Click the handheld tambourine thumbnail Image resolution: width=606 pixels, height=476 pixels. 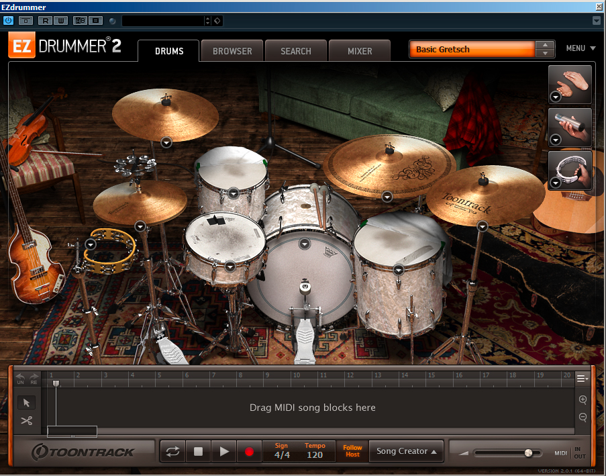click(x=570, y=171)
